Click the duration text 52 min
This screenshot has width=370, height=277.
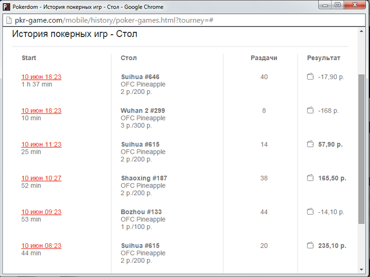point(31,186)
